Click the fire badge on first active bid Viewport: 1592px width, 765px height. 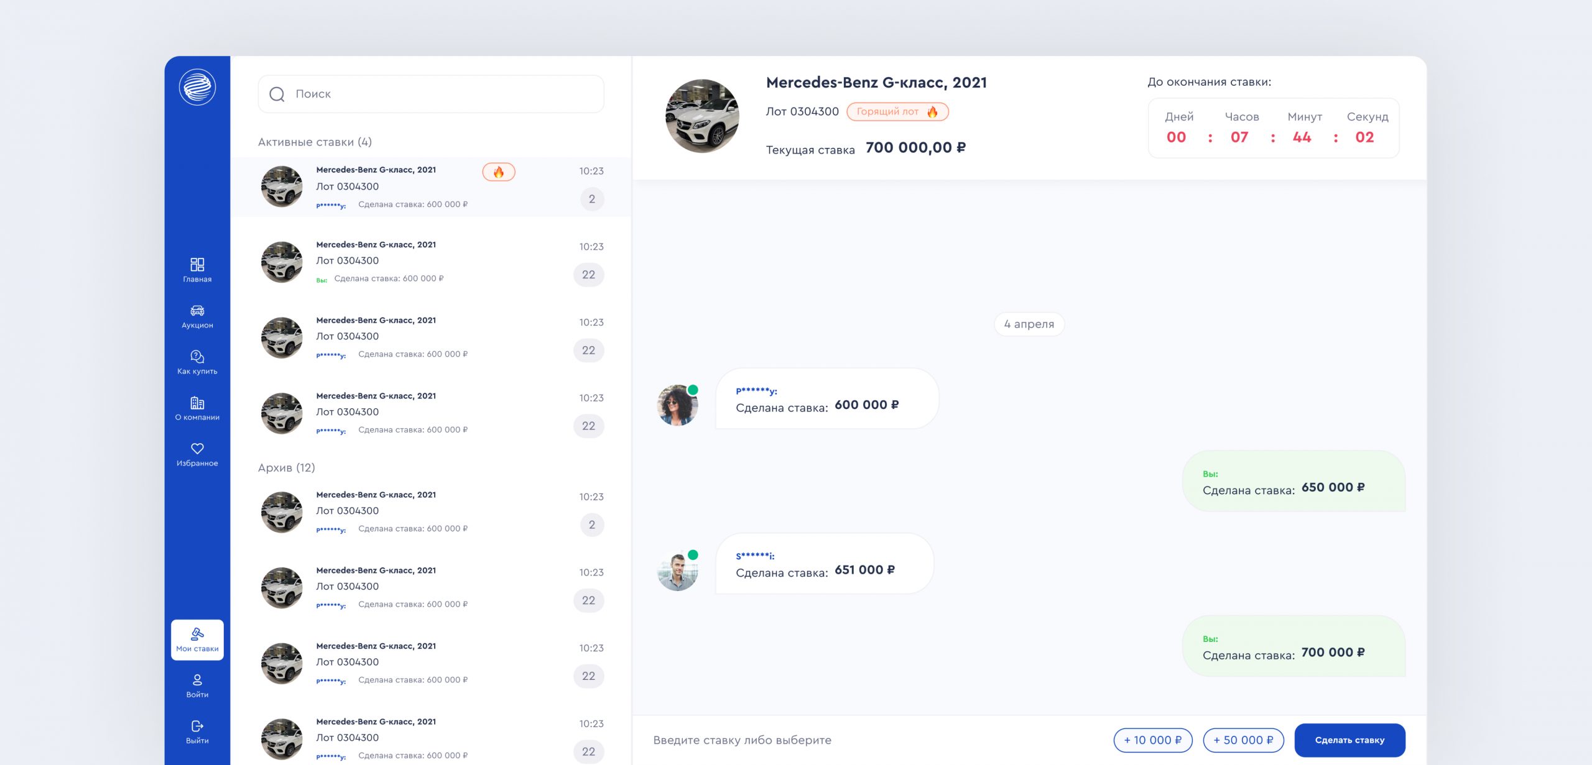pos(499,172)
